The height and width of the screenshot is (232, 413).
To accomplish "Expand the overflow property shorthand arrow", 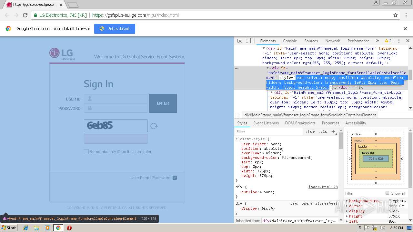I will pyautogui.click(x=264, y=153).
